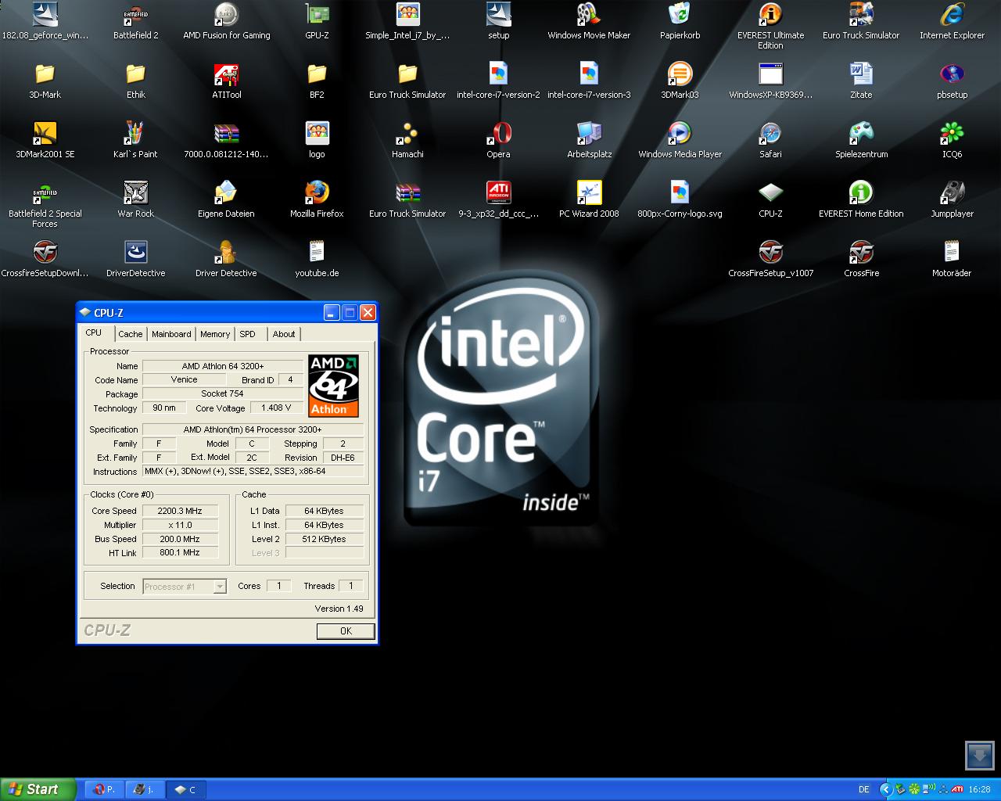Click the download arrow gadget bottom corner
The width and height of the screenshot is (1001, 801).
tap(979, 756)
